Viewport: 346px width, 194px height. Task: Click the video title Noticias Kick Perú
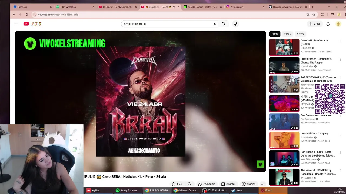[126, 176]
